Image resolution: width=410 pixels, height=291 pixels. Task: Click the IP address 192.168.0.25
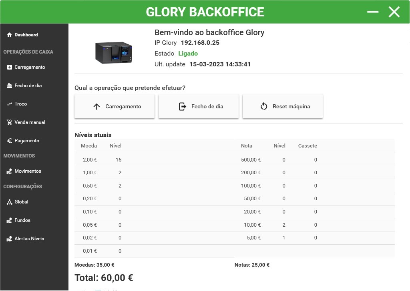pyautogui.click(x=200, y=43)
